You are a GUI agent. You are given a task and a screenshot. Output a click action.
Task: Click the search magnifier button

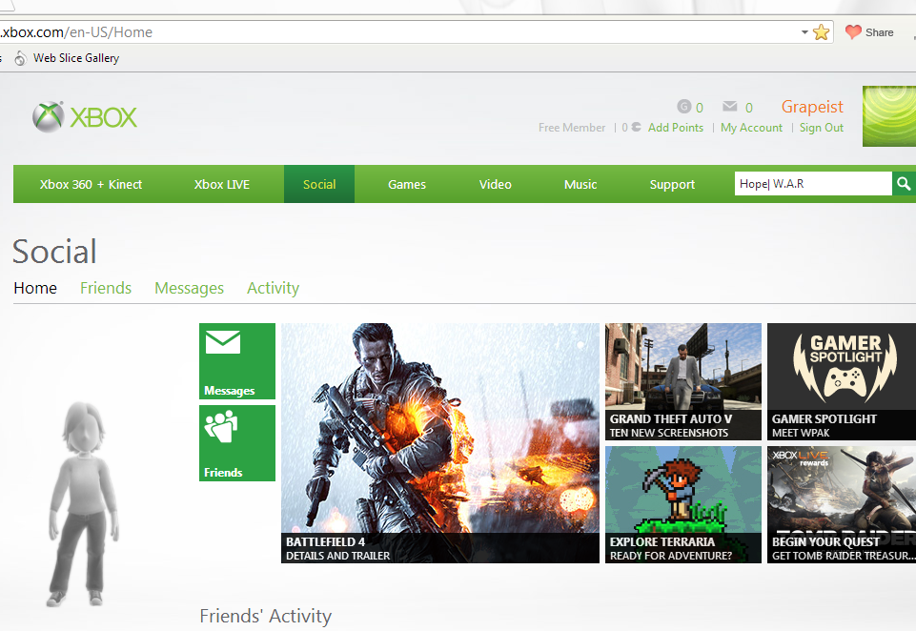(x=904, y=184)
